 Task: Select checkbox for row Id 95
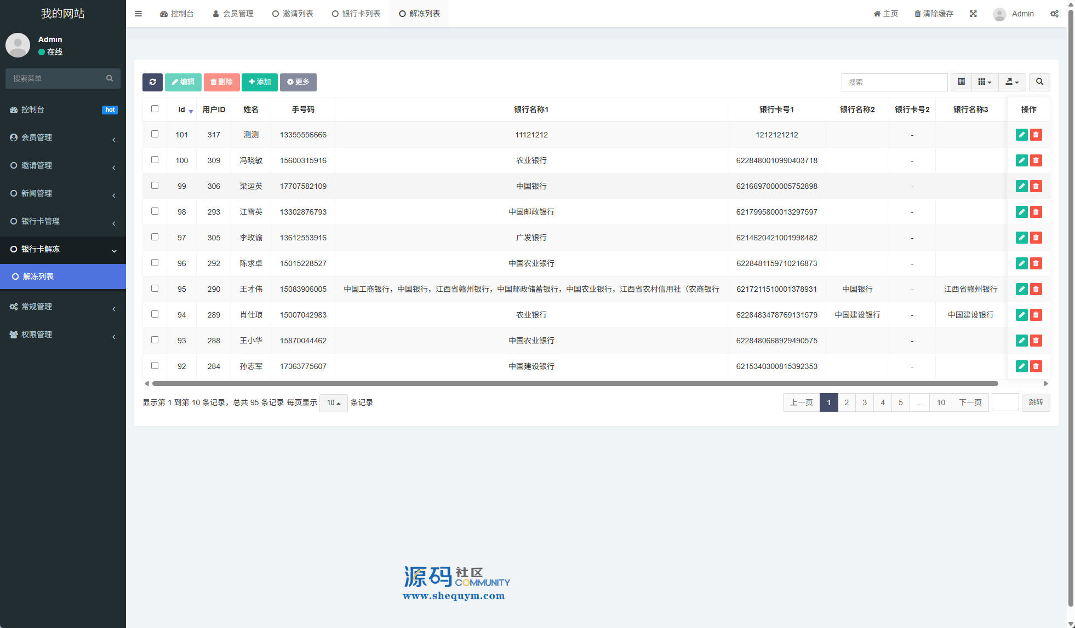pyautogui.click(x=155, y=289)
